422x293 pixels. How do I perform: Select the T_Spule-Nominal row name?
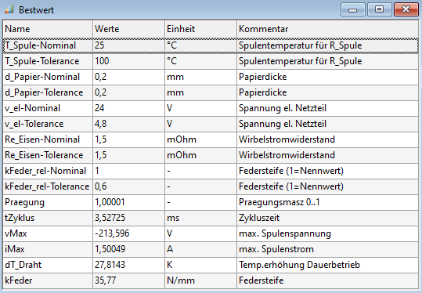tap(41, 45)
